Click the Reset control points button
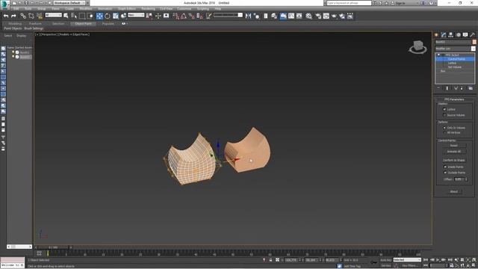478x269 pixels. pos(454,146)
